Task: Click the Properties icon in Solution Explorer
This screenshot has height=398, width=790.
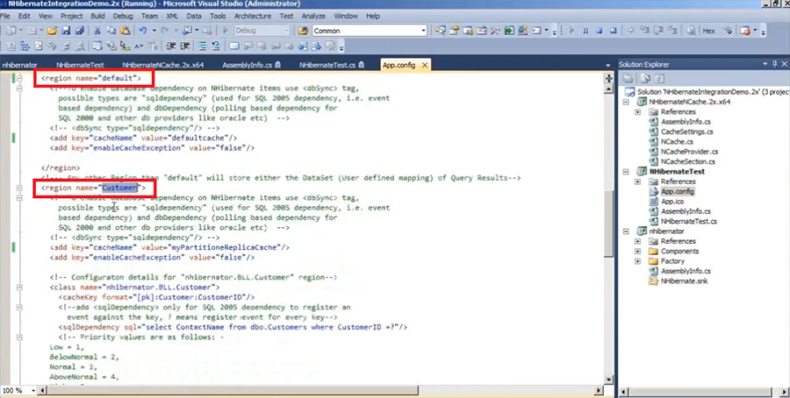Action: click(x=628, y=78)
